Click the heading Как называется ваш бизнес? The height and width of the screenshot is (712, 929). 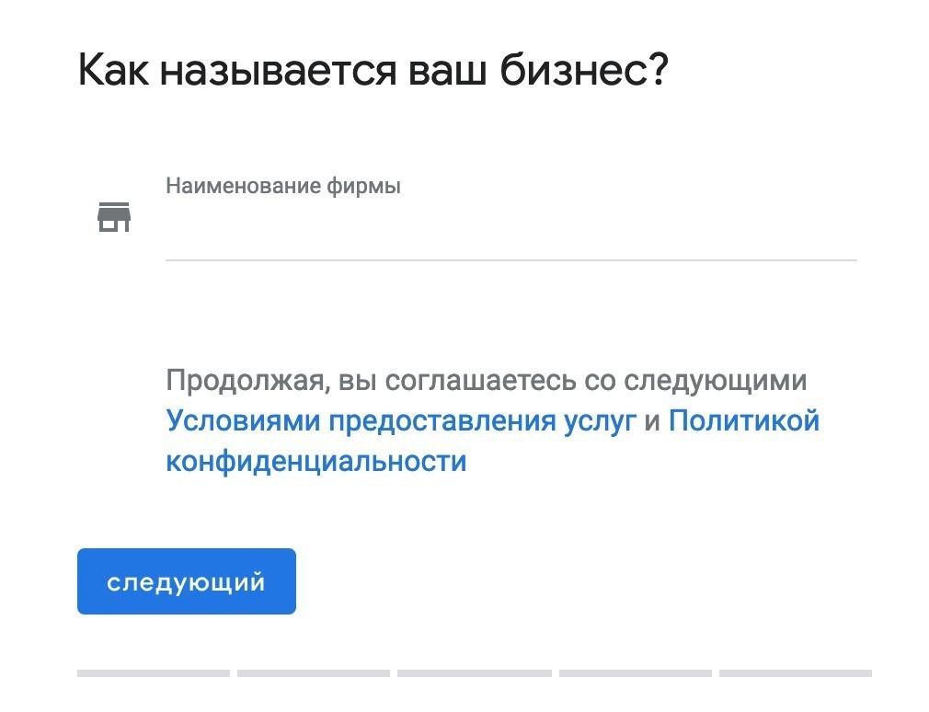click(373, 71)
